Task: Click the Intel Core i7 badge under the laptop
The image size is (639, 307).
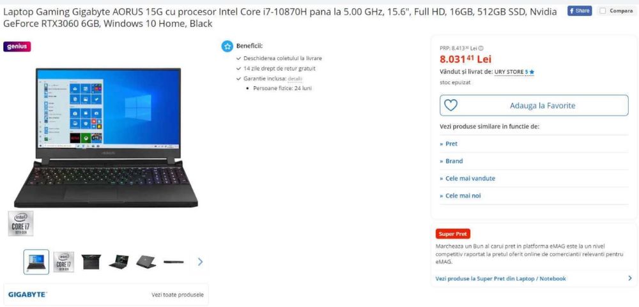Action: point(21,223)
